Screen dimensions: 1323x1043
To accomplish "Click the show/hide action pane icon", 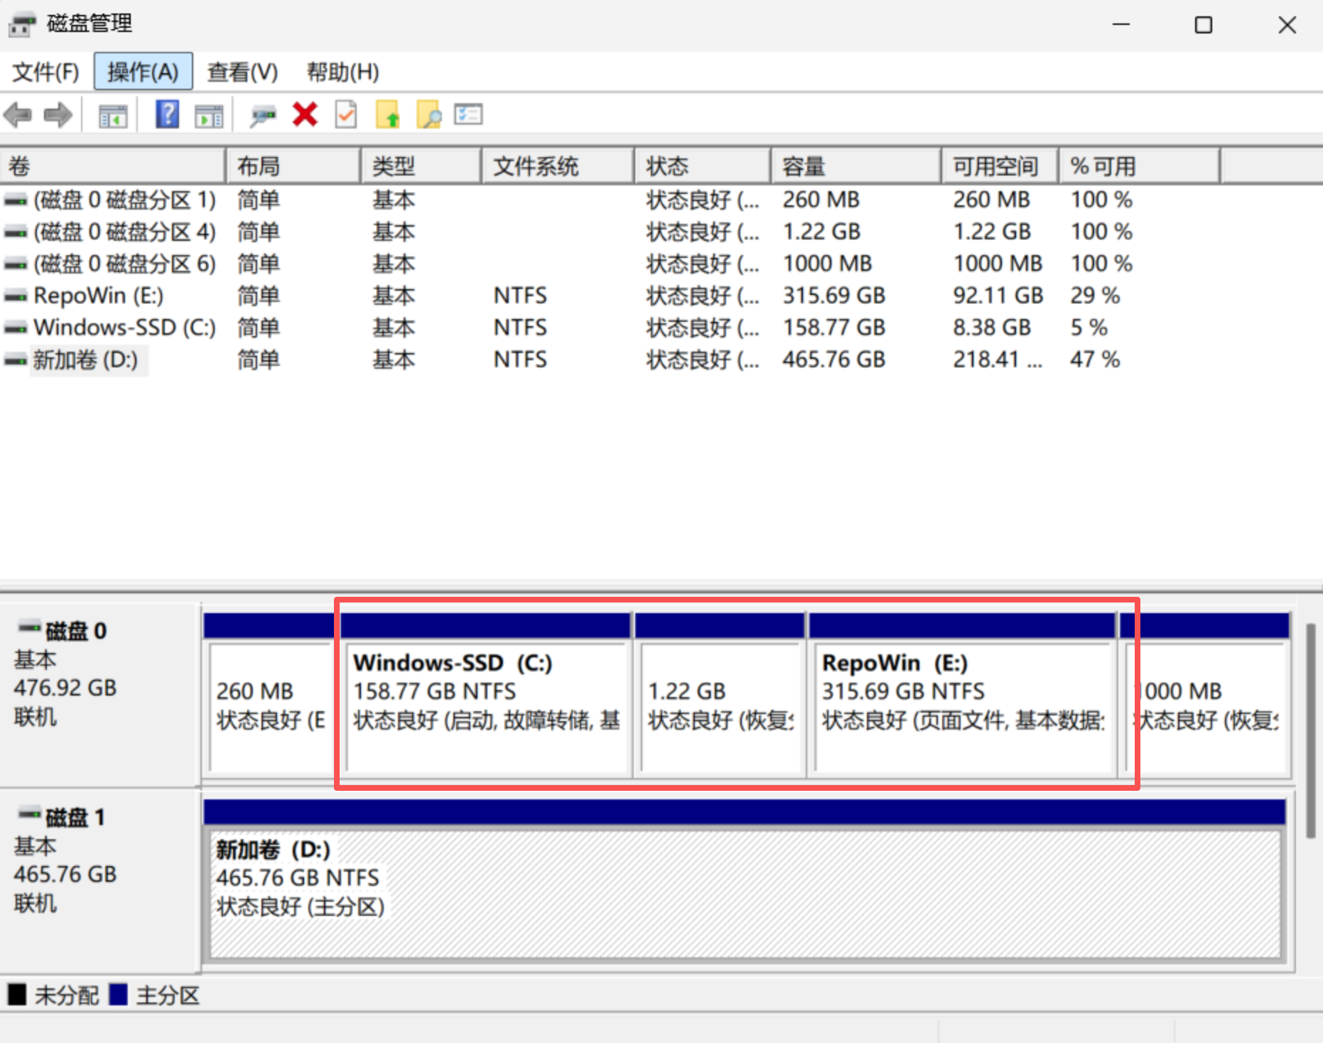I will click(x=209, y=114).
